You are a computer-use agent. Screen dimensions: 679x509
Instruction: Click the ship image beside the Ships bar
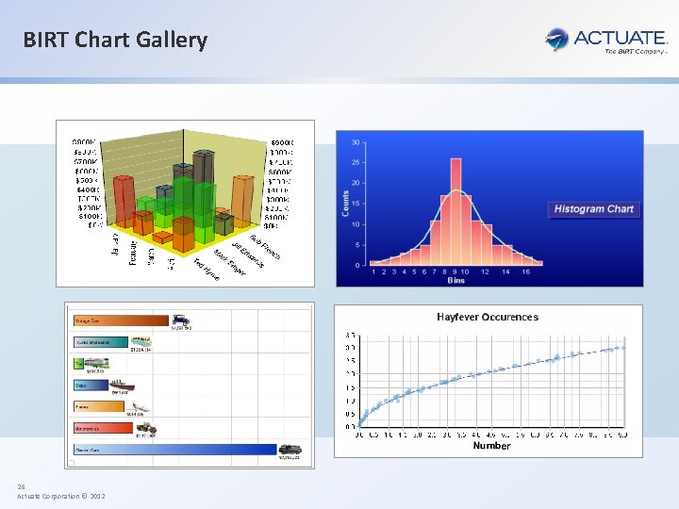tap(122, 385)
